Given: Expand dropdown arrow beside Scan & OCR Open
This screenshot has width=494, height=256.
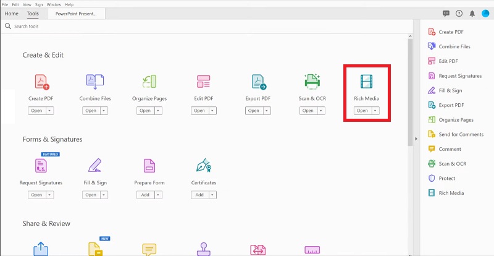Looking at the screenshot, I should coord(321,111).
